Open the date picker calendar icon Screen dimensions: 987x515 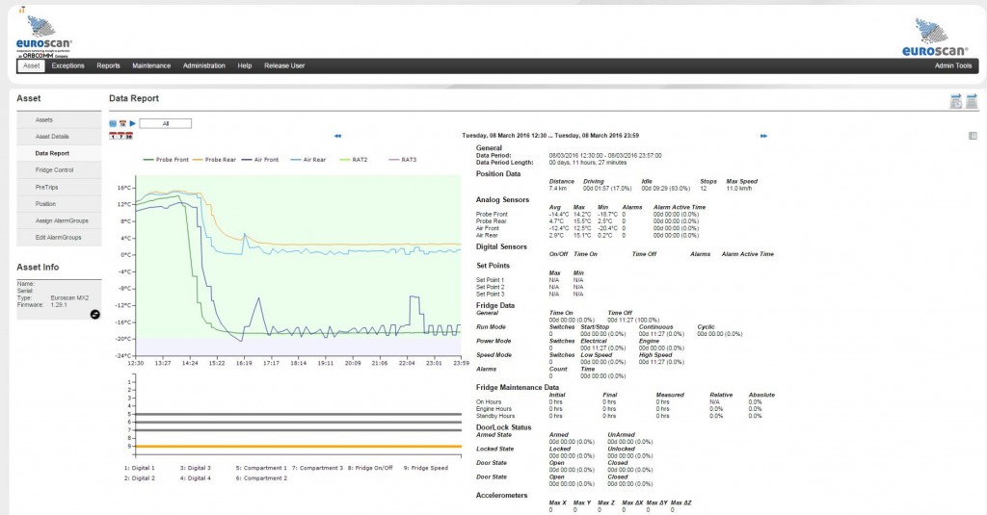point(122,123)
